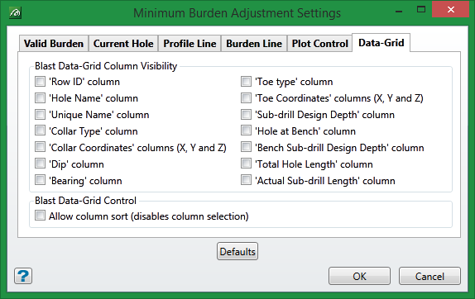
Task: Confirm settings with the OK button
Action: tap(360, 276)
